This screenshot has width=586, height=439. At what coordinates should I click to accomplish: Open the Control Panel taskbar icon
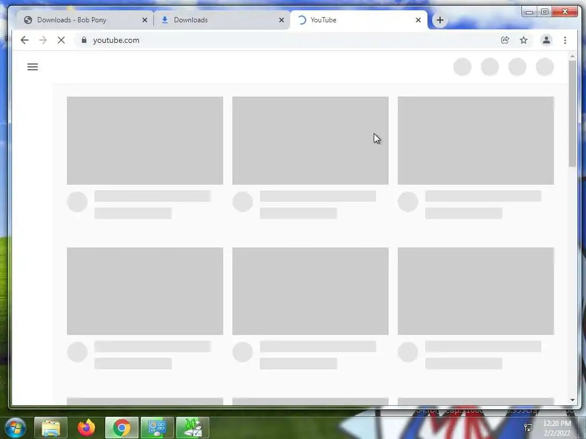(x=157, y=428)
